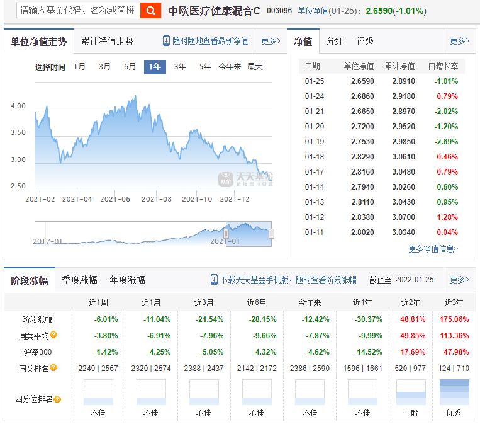Set the chart time range to 5年

pyautogui.click(x=205, y=67)
